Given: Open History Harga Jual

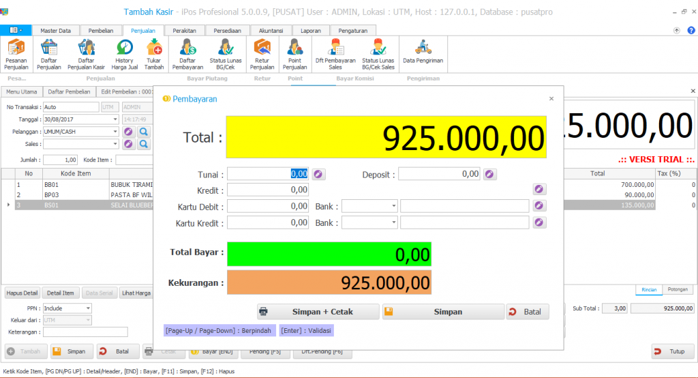Looking at the screenshot, I should [124, 55].
